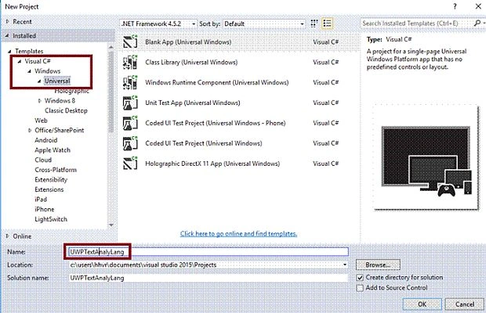This screenshot has height=313, width=486.
Task: Select the Unit Test App template icon
Action: [x=130, y=103]
